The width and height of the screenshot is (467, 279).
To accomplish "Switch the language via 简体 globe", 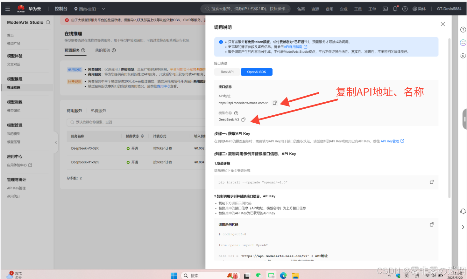I will click(419, 9).
